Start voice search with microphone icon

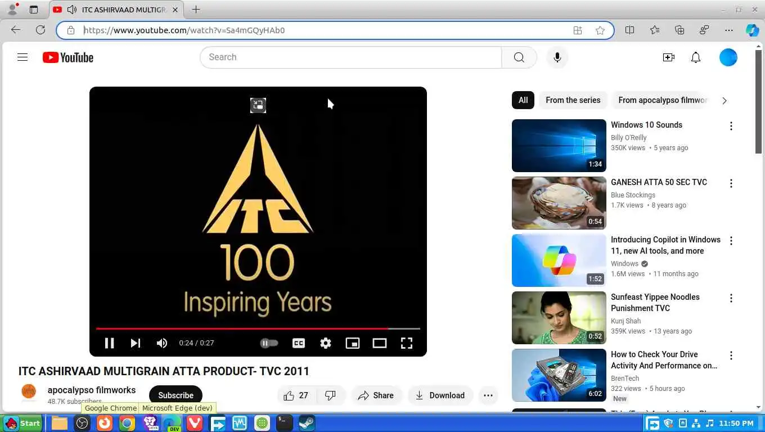557,57
